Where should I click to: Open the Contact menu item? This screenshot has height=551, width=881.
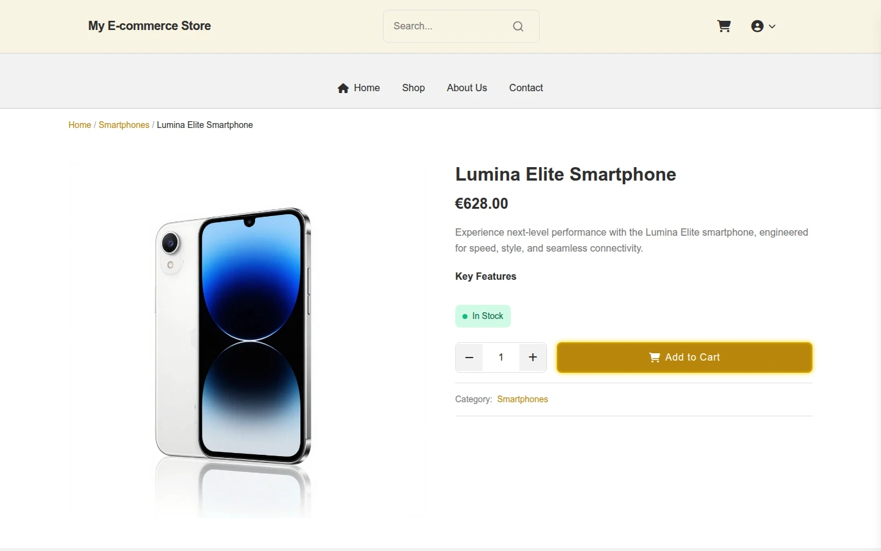pos(526,88)
